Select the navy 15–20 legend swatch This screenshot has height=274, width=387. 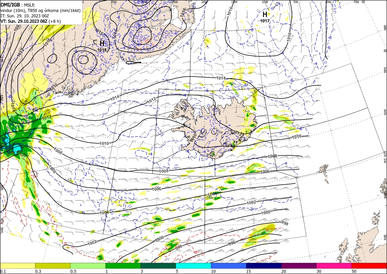(264, 265)
